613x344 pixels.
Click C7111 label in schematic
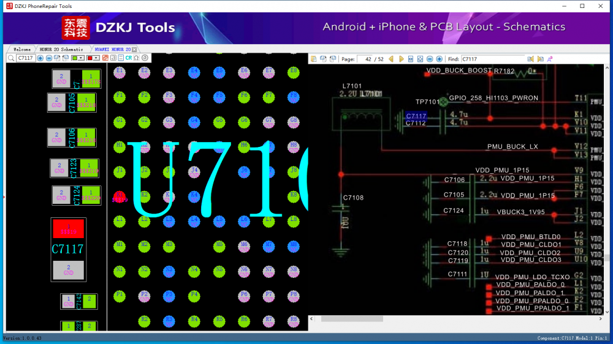click(457, 274)
